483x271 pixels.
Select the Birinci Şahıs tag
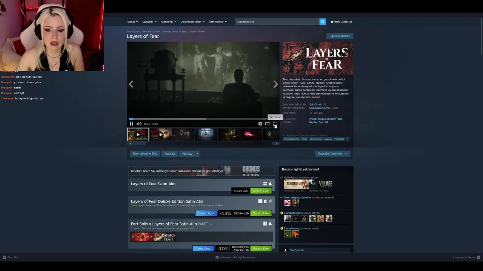tap(316, 139)
